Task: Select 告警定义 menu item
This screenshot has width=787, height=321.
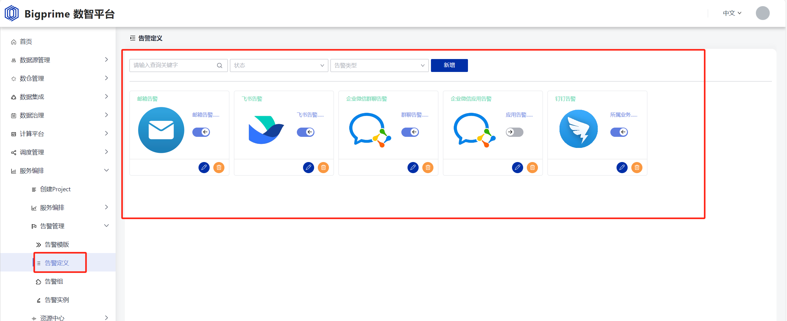Action: point(59,263)
